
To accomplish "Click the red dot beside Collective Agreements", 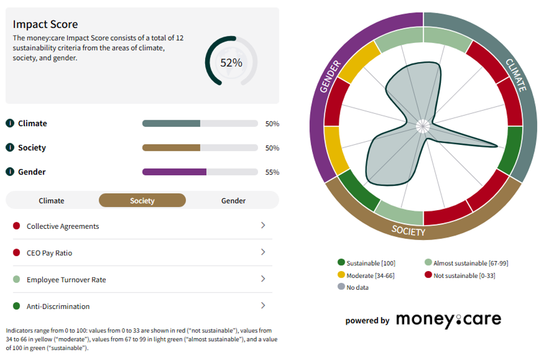I will tap(17, 226).
